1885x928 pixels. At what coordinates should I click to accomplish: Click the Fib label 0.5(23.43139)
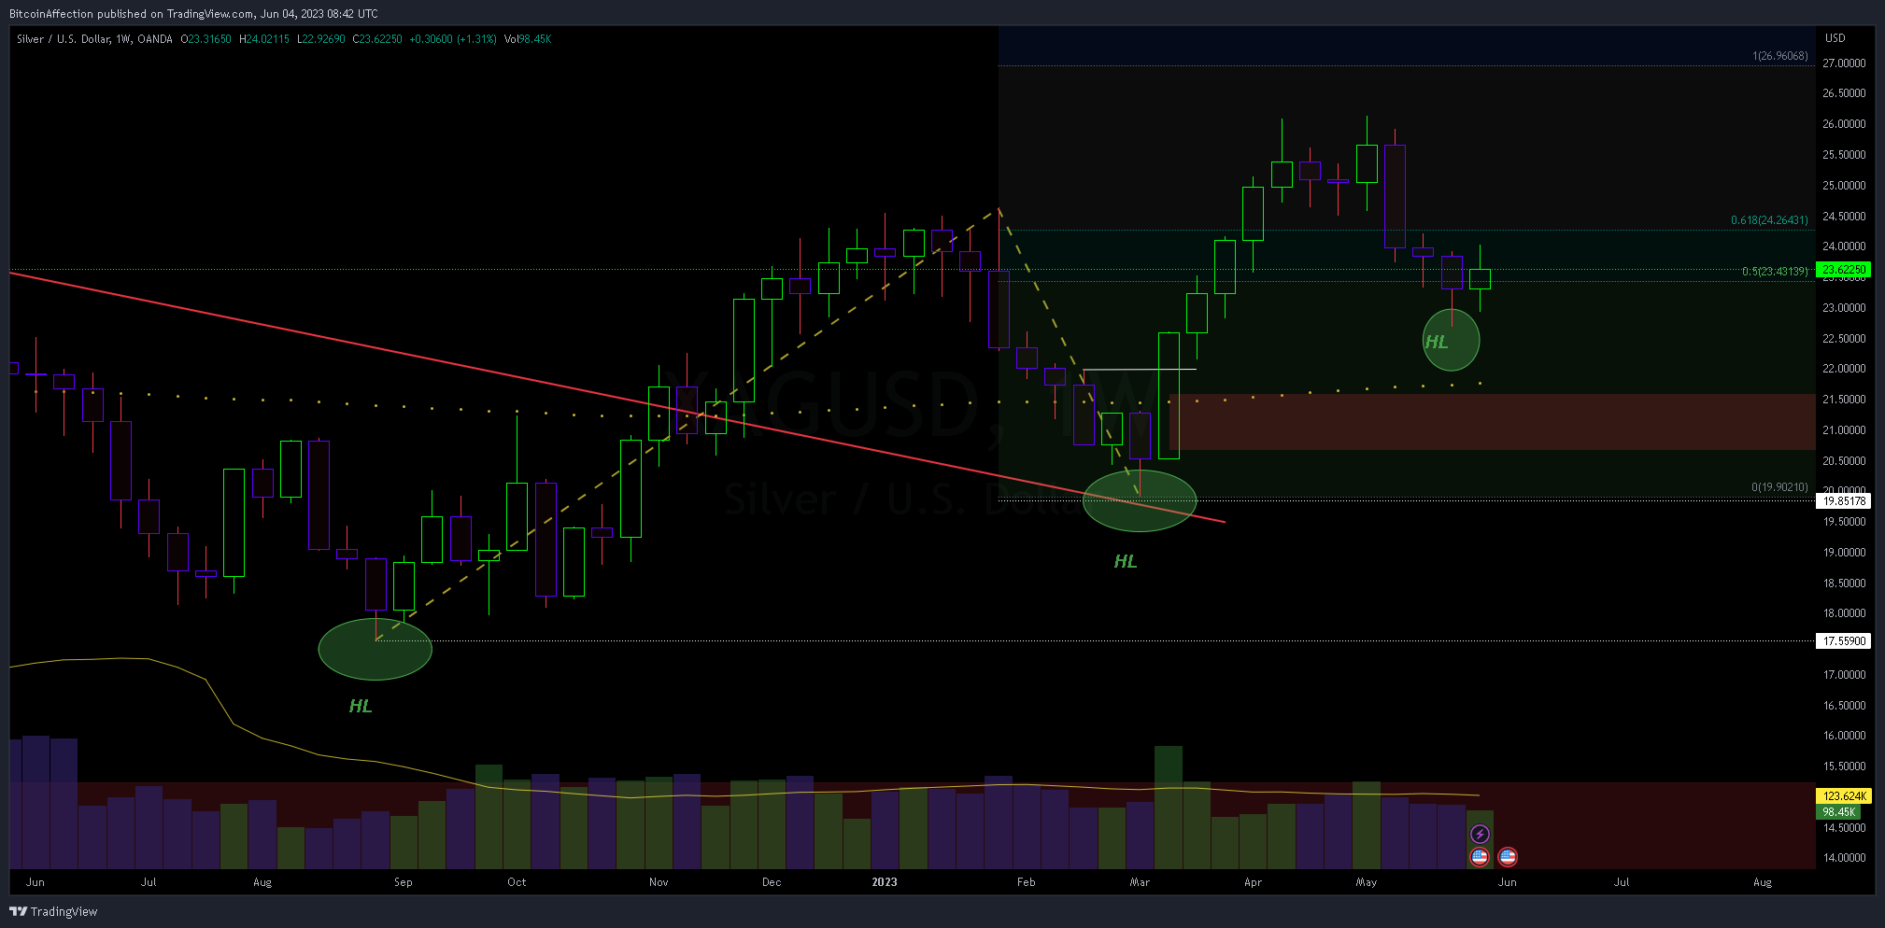1775,272
